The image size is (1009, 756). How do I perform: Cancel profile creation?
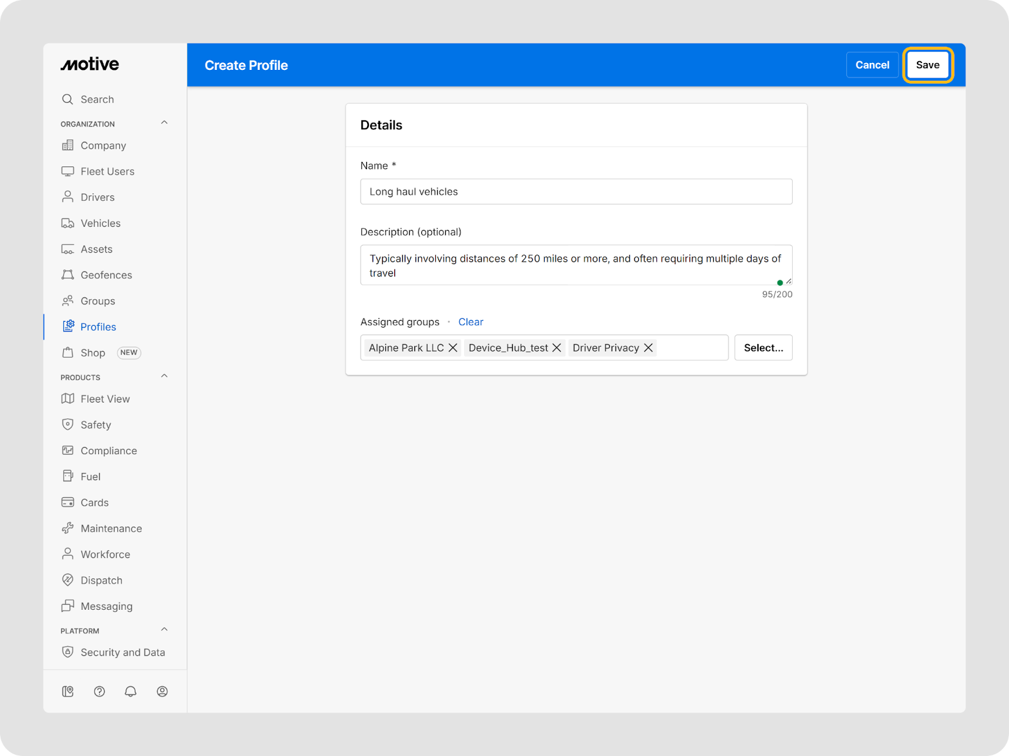pyautogui.click(x=872, y=65)
